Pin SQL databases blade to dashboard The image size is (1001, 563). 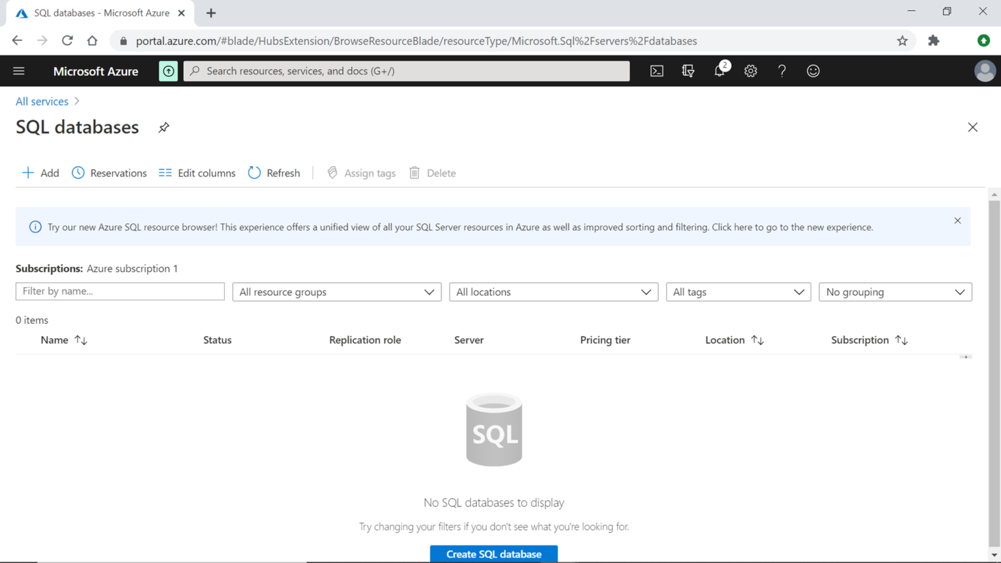click(x=164, y=128)
